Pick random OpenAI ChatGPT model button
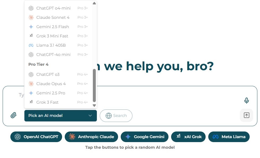This screenshot has width=260, height=158. click(x=36, y=137)
